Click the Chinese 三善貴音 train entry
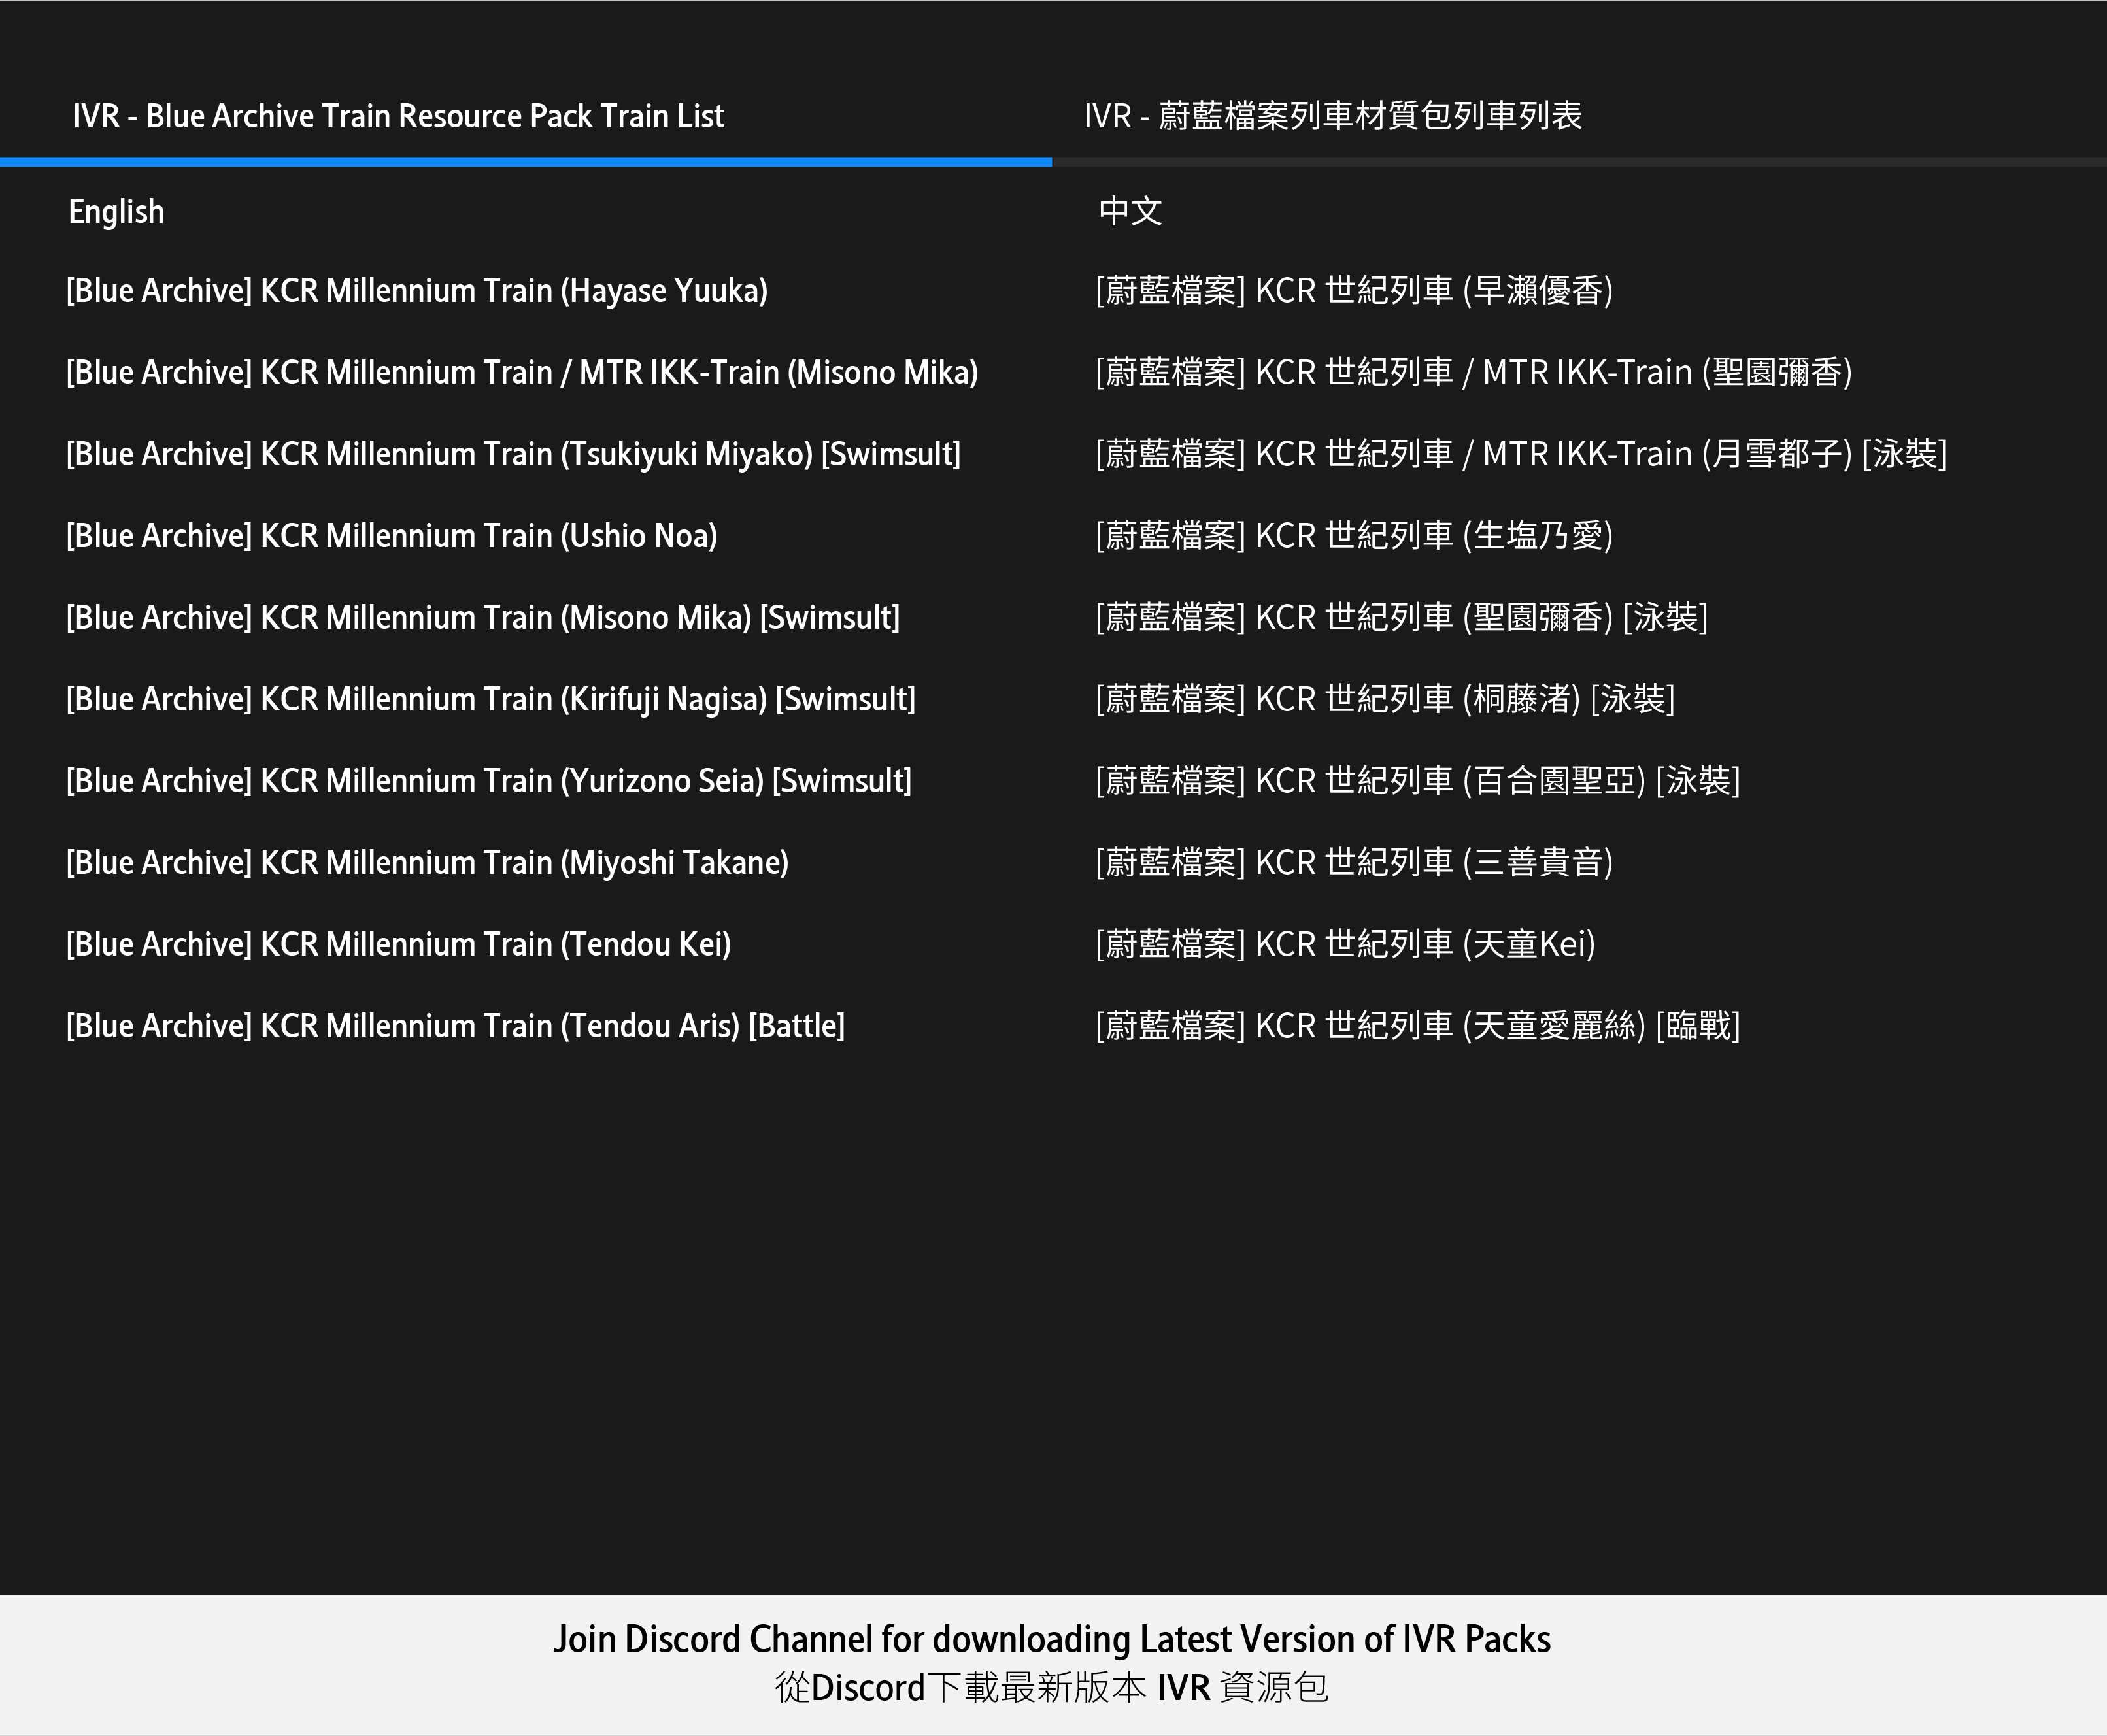The height and width of the screenshot is (1736, 2107). click(1354, 863)
